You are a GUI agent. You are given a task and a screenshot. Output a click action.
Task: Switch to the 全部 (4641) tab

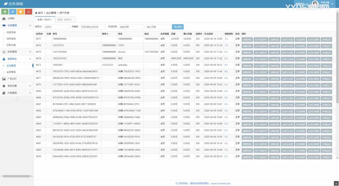point(44,20)
